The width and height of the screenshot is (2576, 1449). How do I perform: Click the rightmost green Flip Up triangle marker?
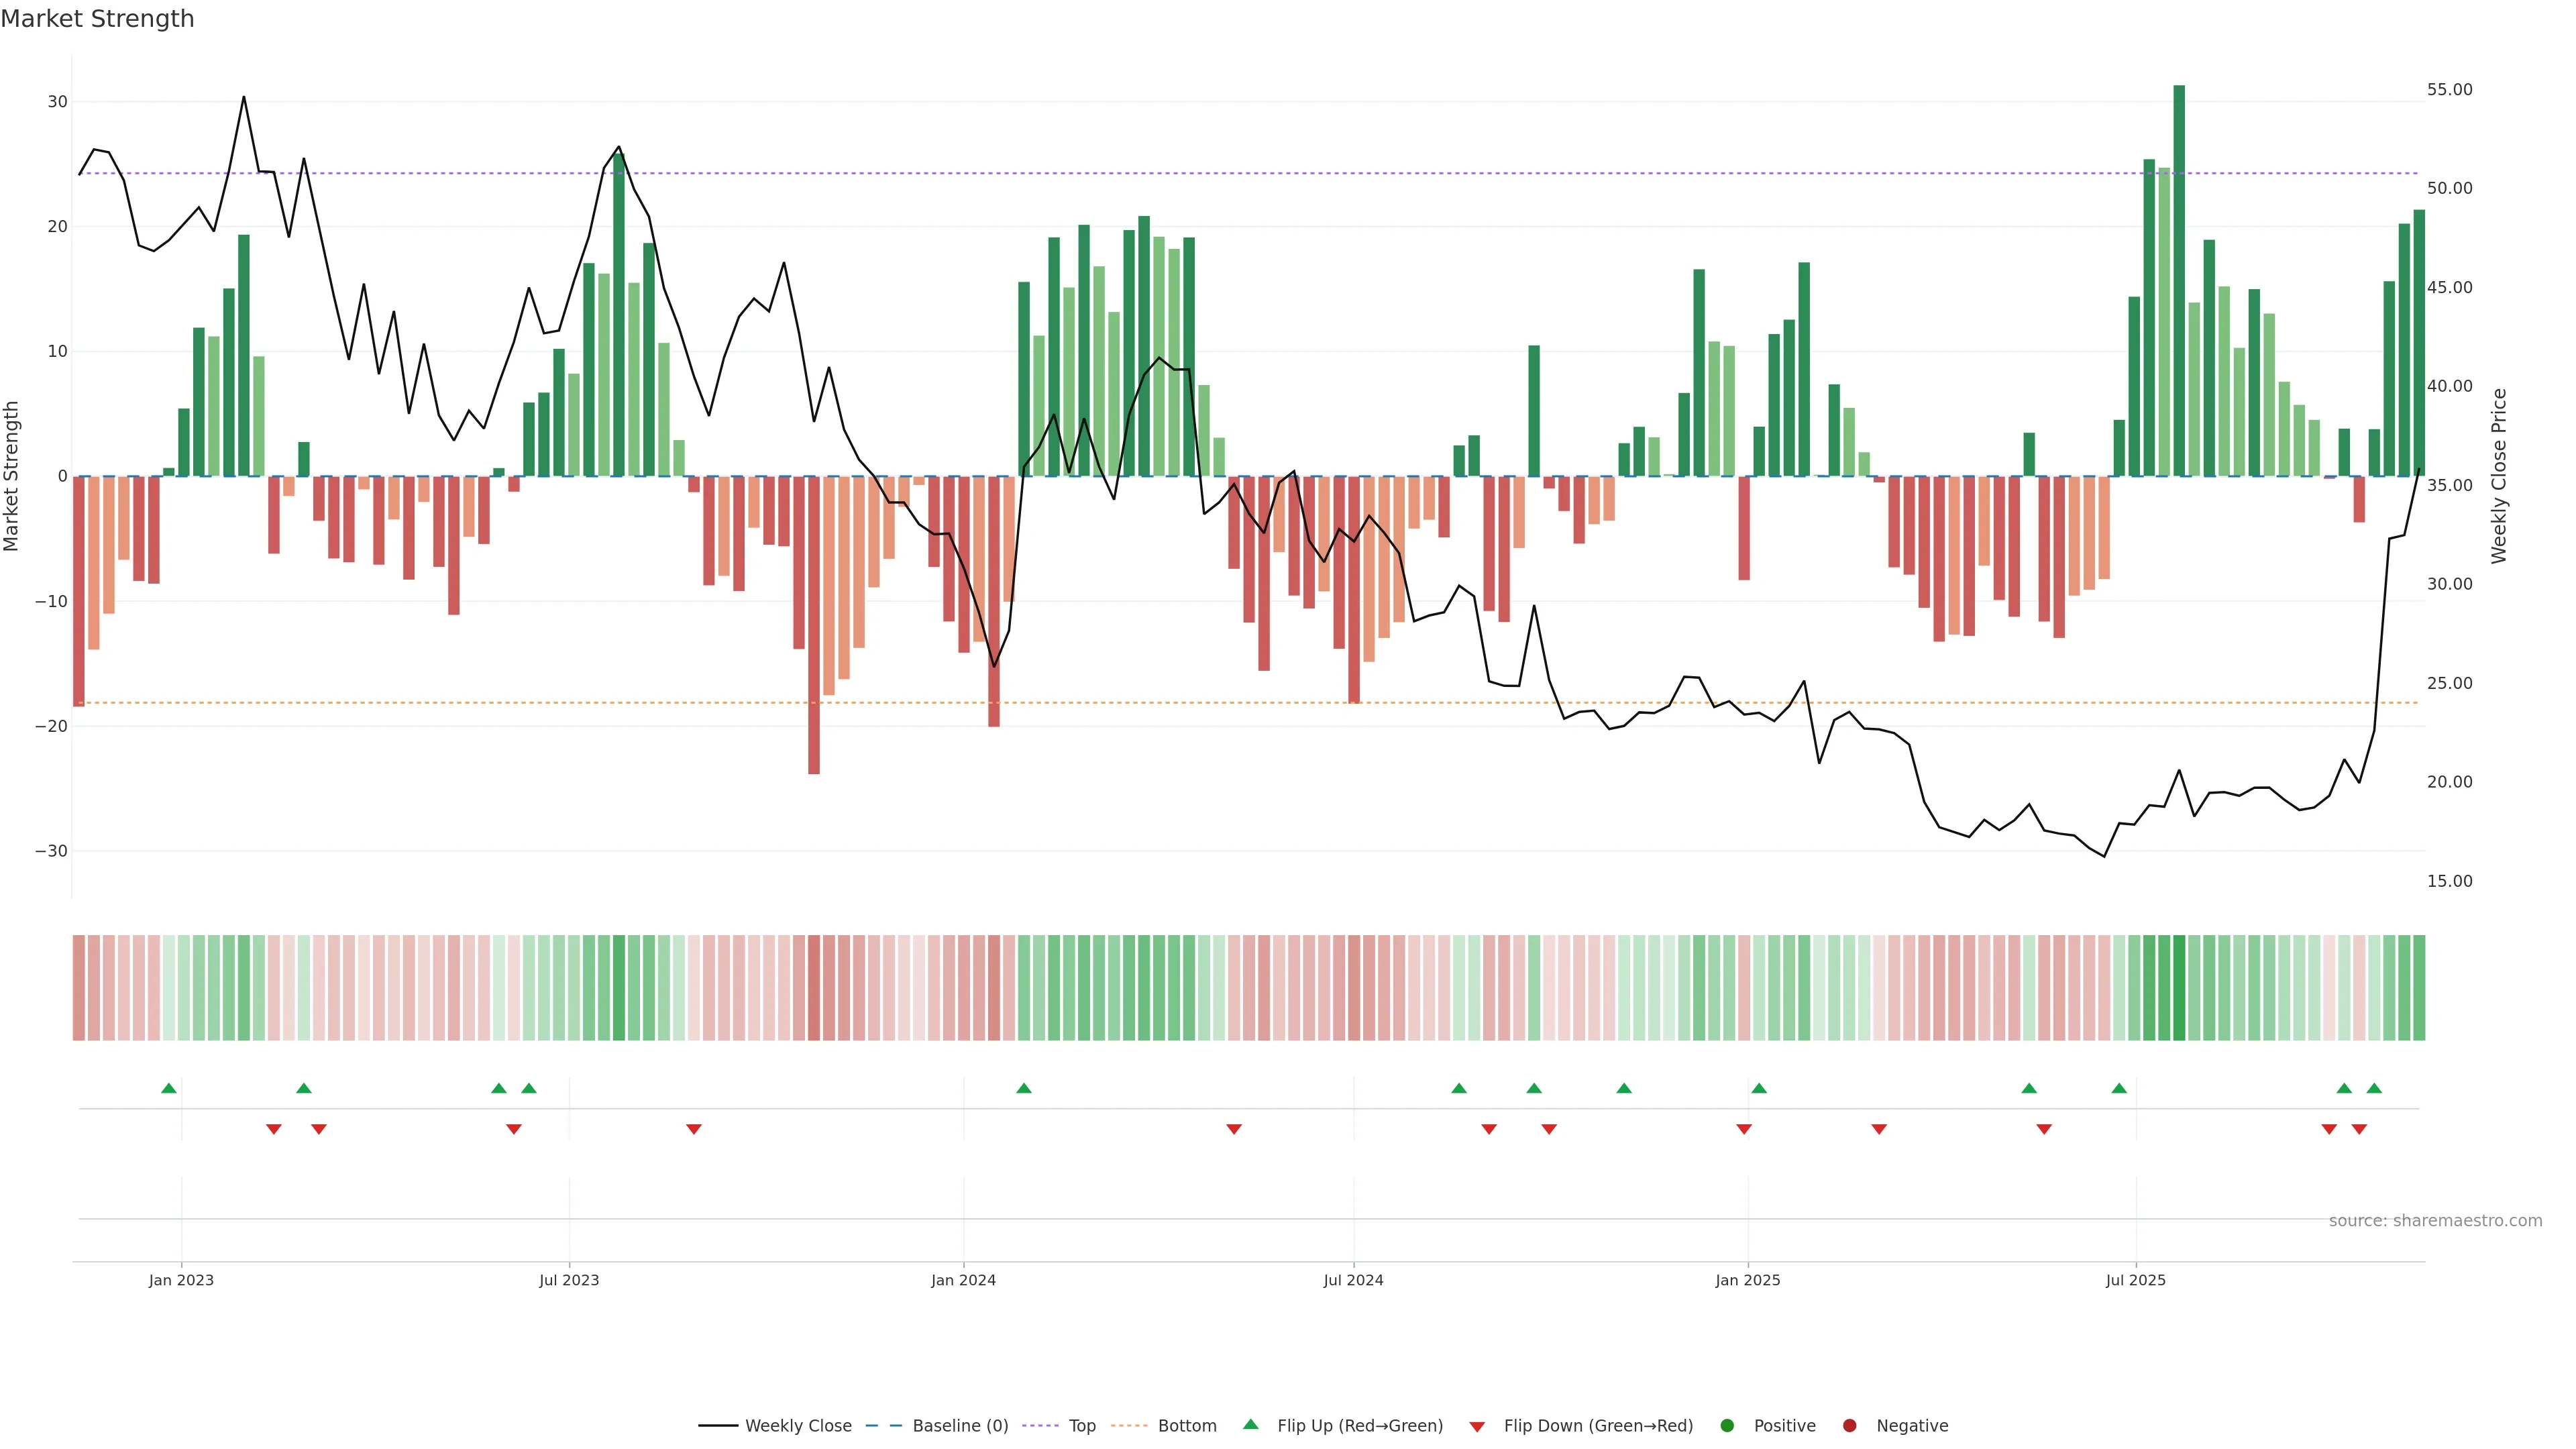[2374, 1088]
